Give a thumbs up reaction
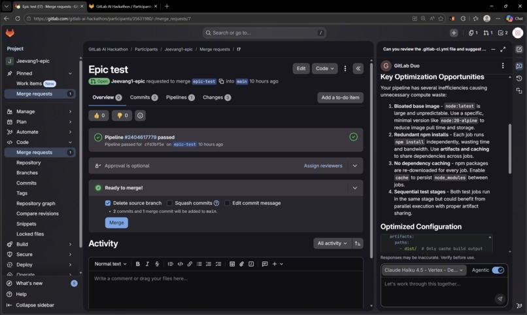The height and width of the screenshot is (315, 527). [99, 115]
